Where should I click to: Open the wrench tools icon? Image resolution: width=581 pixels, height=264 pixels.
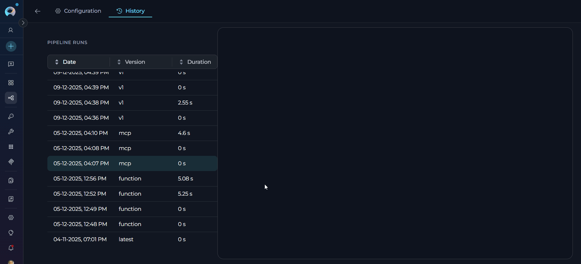[x=11, y=132]
